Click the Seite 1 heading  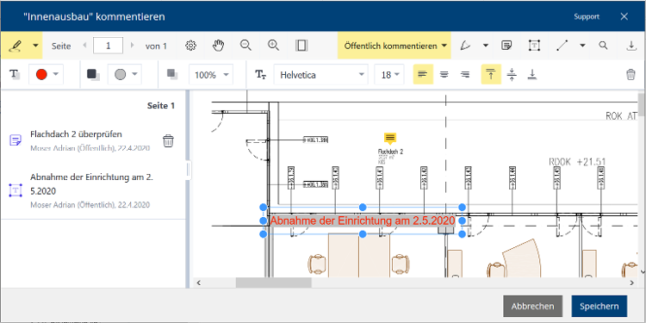tap(161, 105)
